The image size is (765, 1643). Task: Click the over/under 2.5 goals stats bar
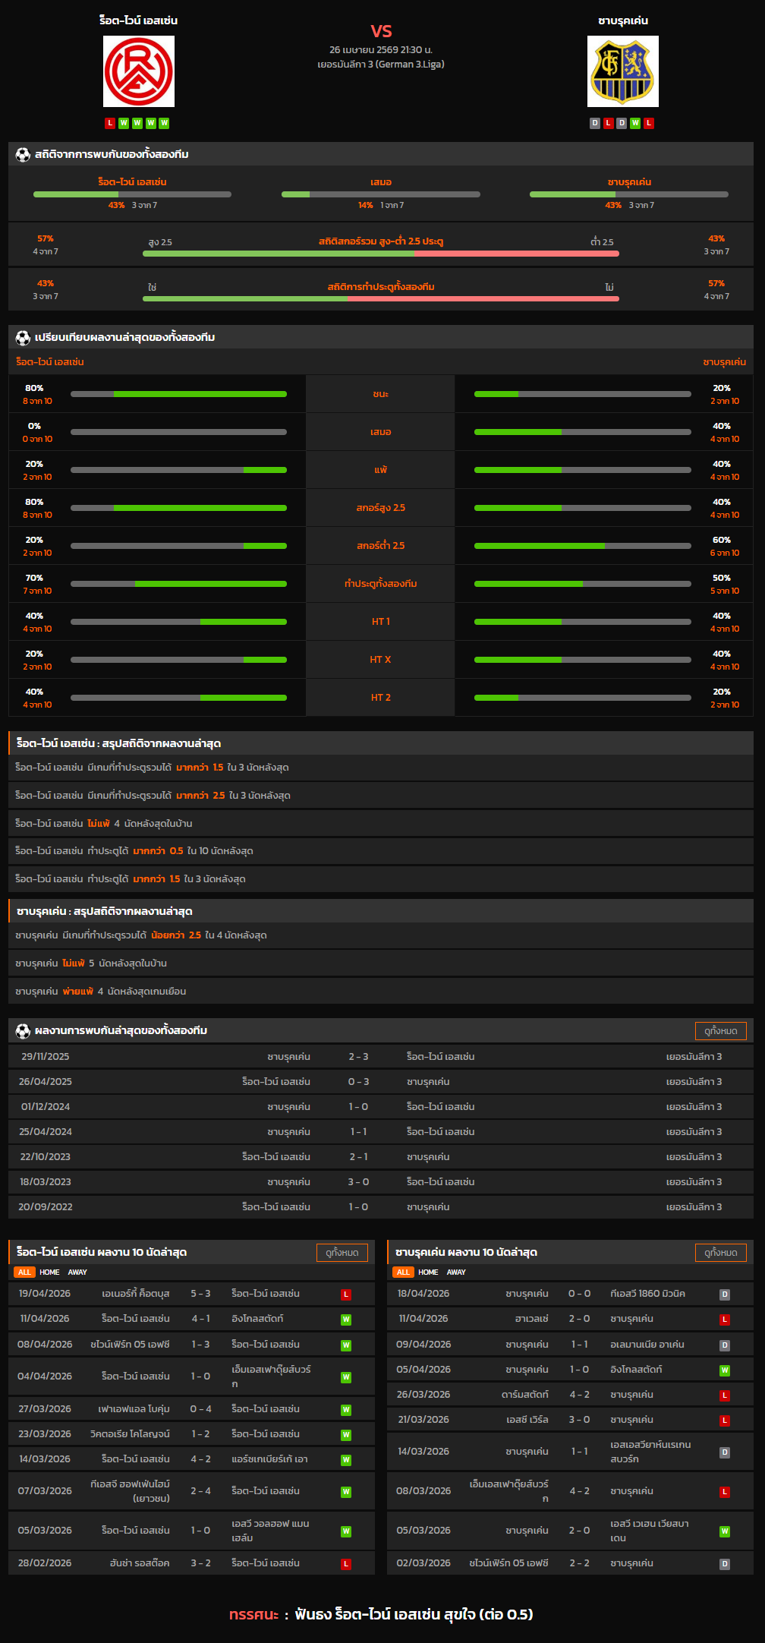point(380,254)
